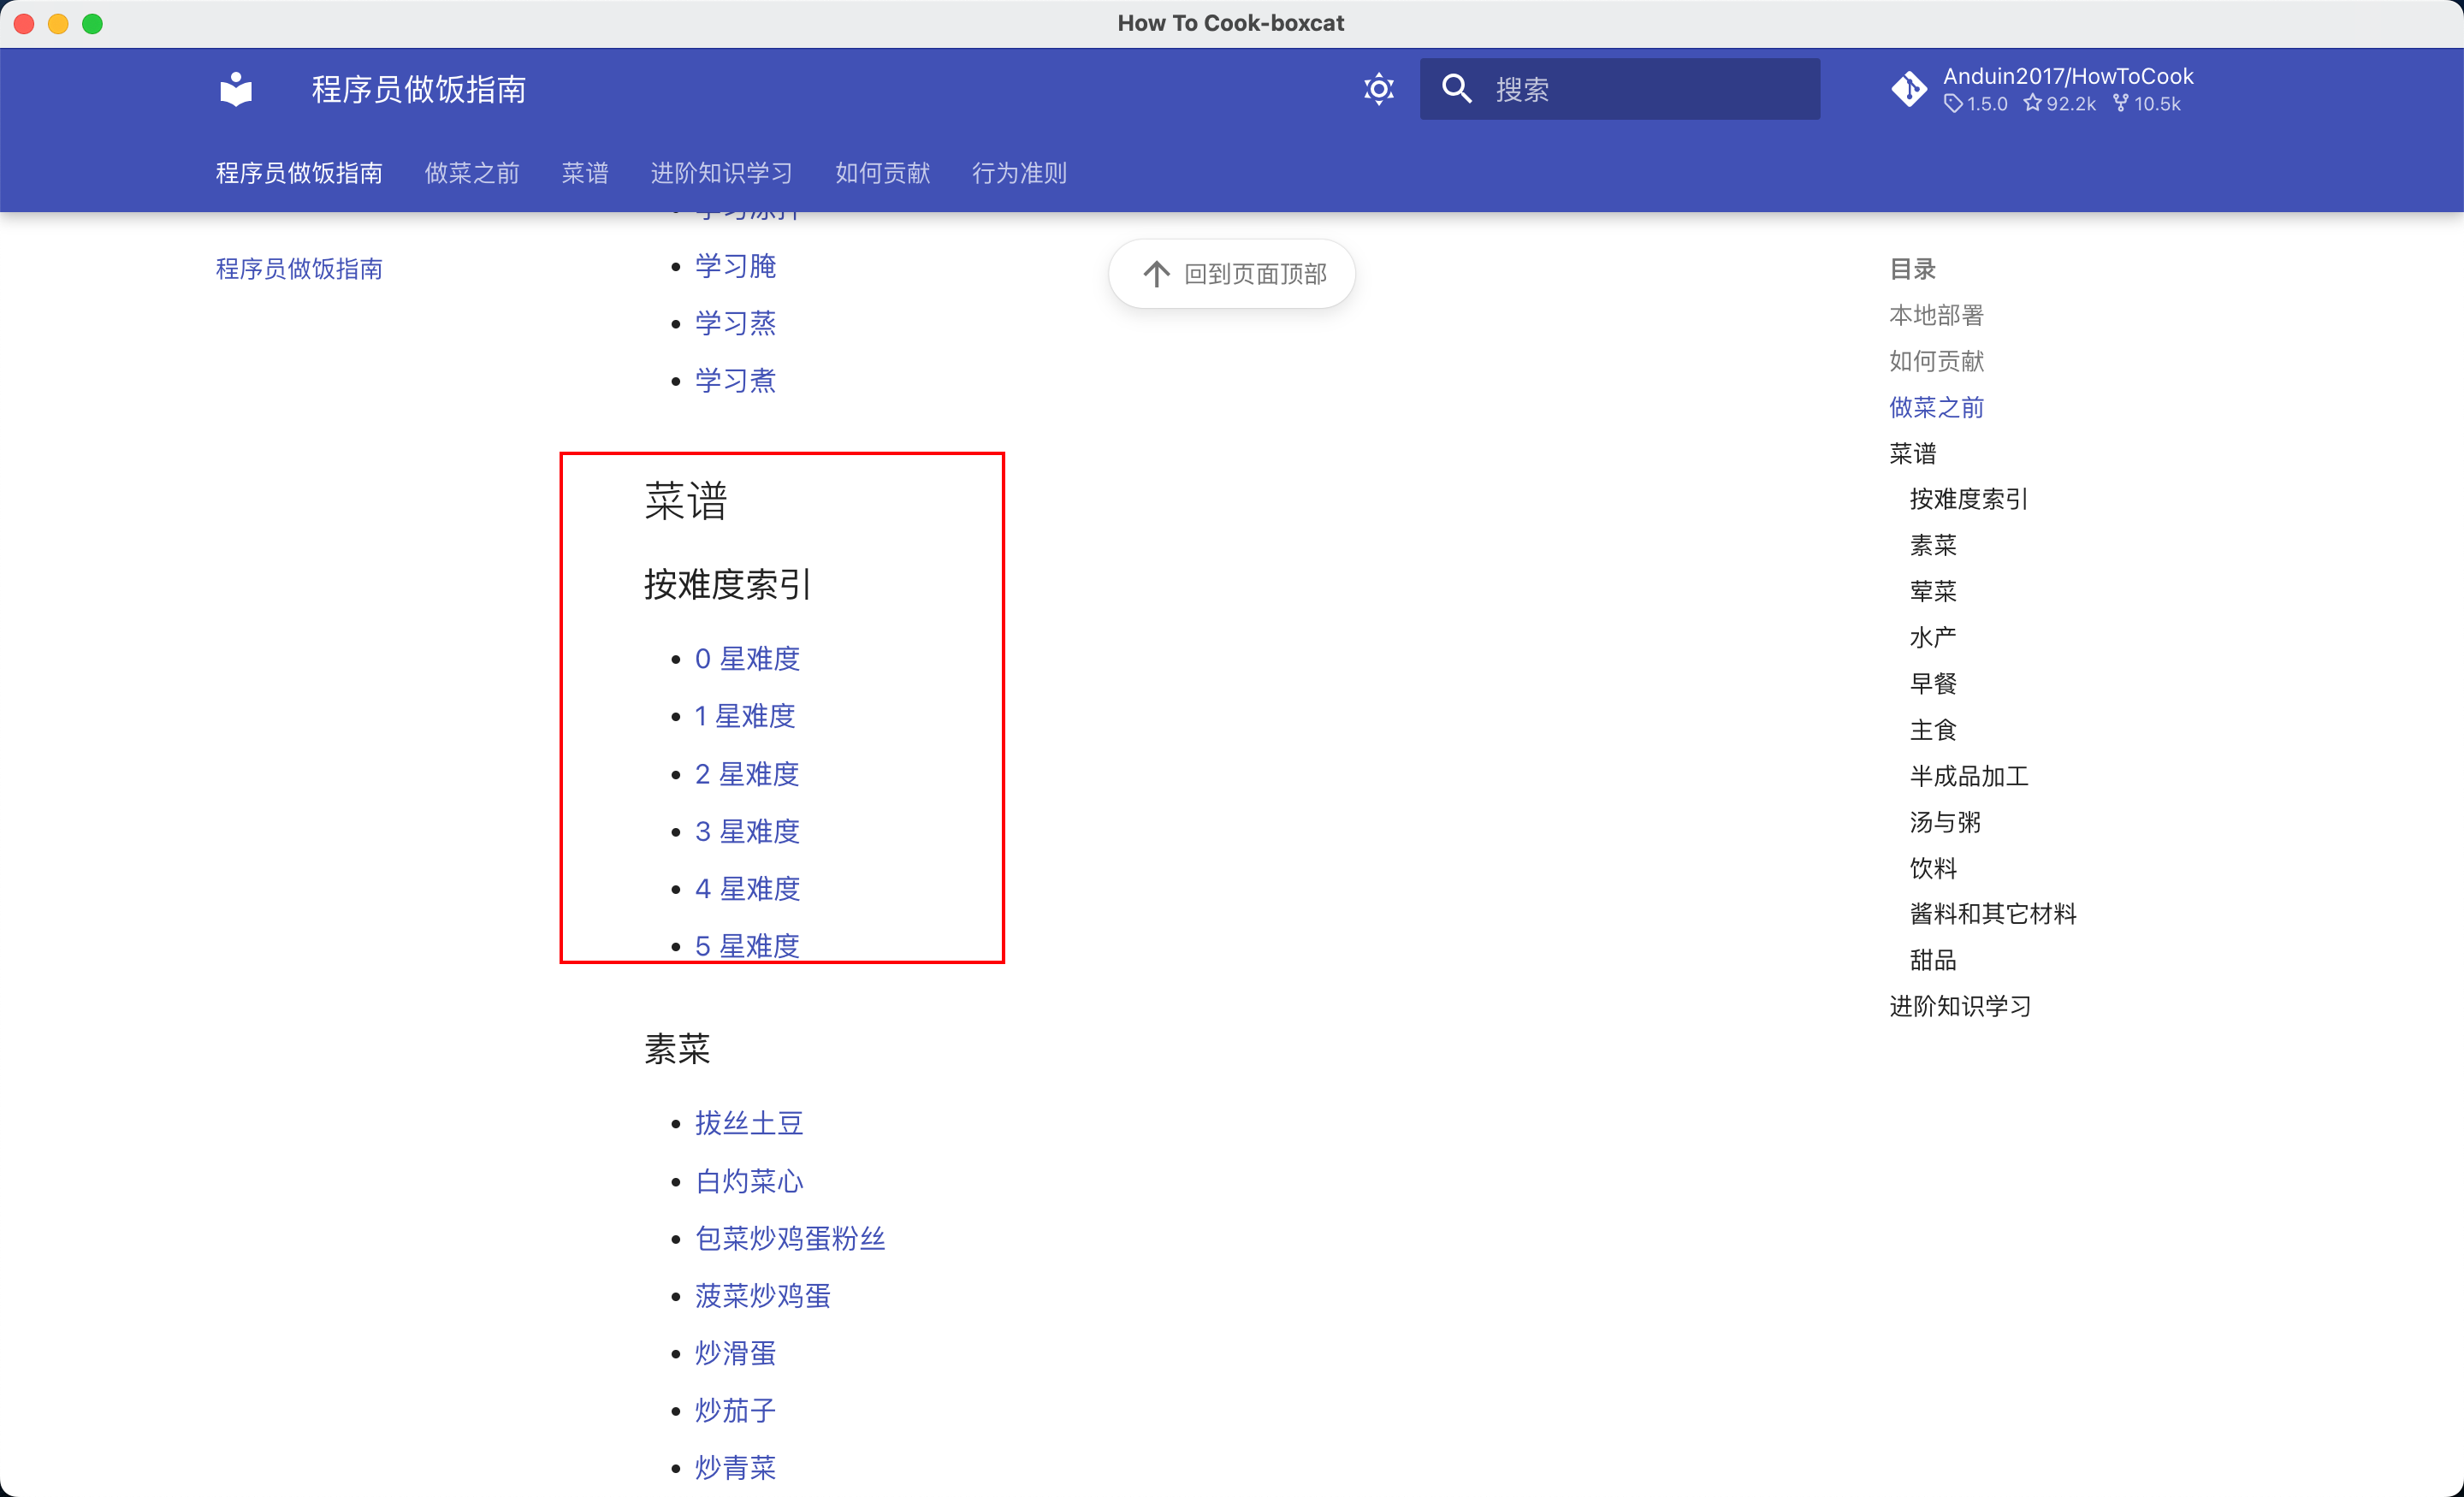Viewport: 2464px width, 1497px height.
Task: Click the star count 92.2k icon
Action: click(x=2032, y=103)
